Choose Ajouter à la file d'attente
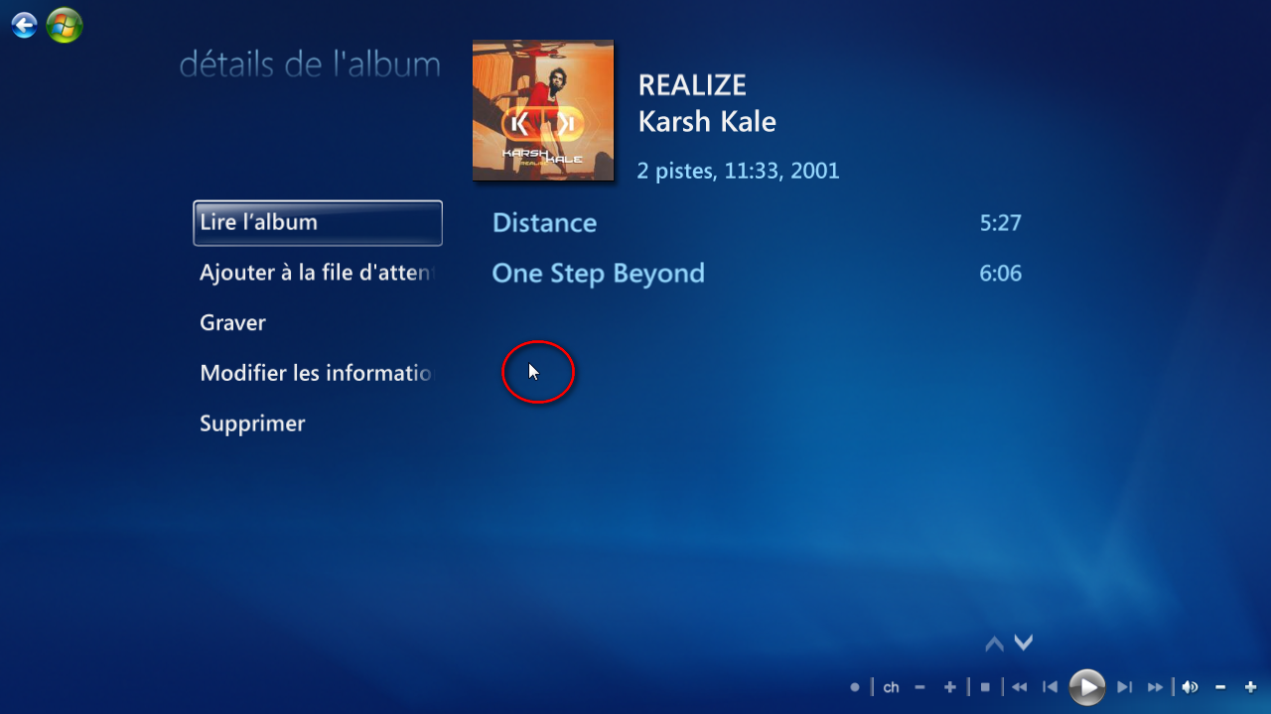 tap(318, 273)
